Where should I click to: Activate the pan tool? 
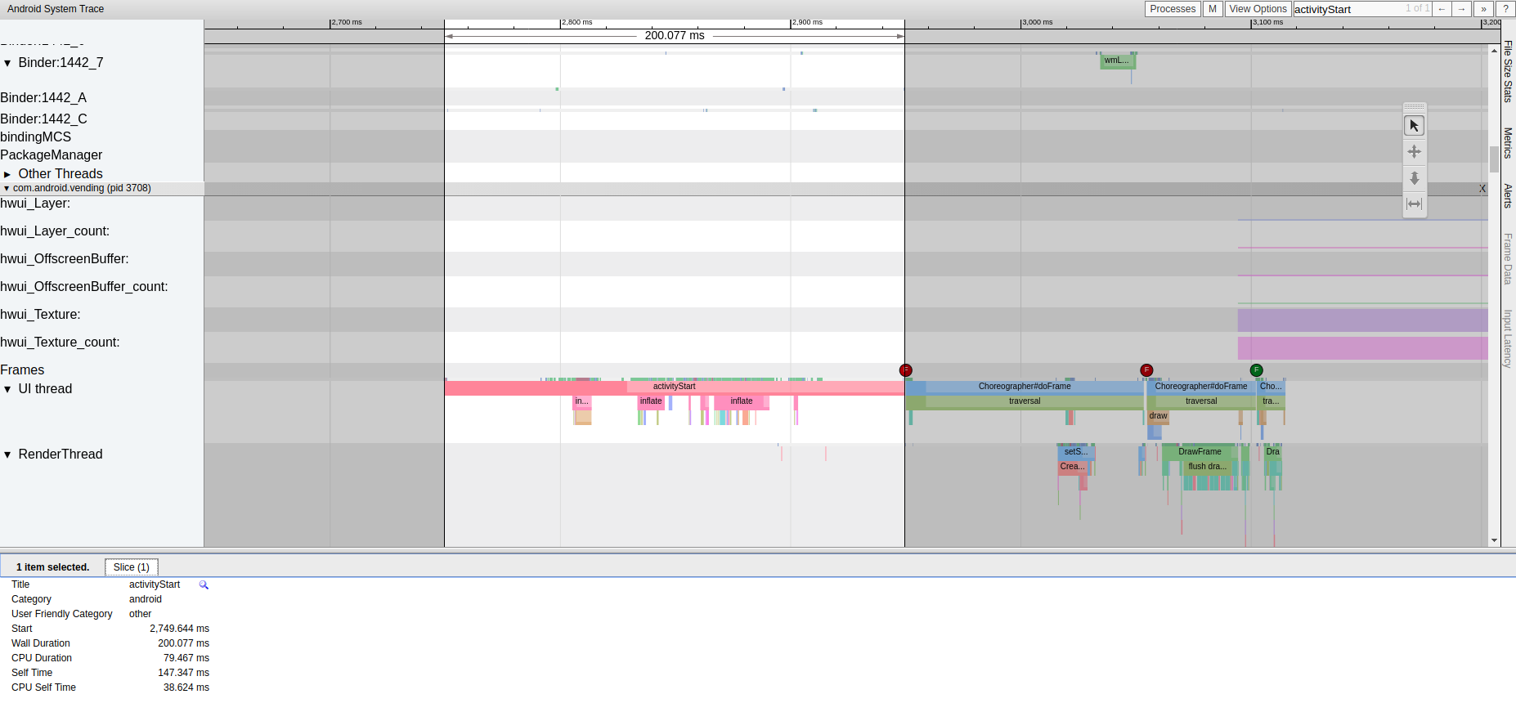coord(1414,152)
